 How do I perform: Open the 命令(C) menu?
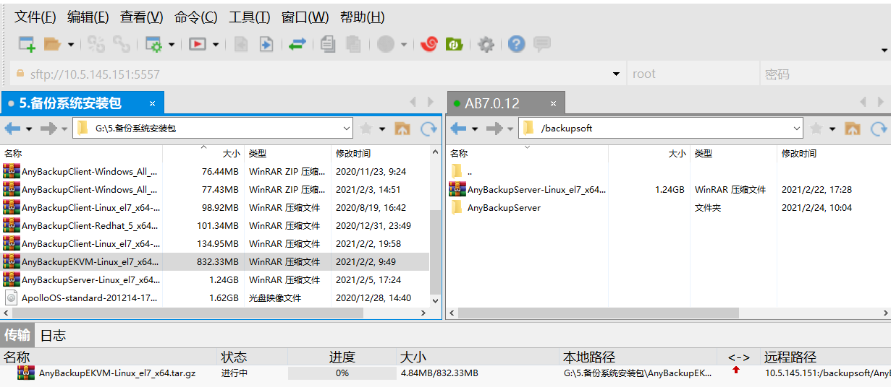pyautogui.click(x=196, y=17)
